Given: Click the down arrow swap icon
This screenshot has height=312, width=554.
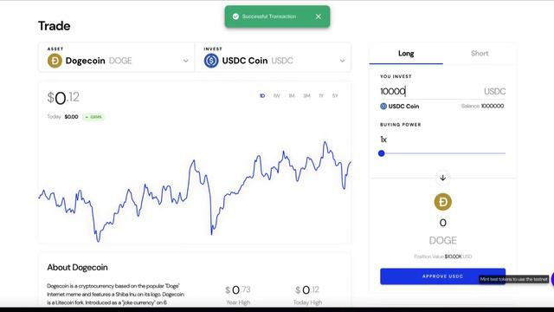Looking at the screenshot, I should point(442,178).
